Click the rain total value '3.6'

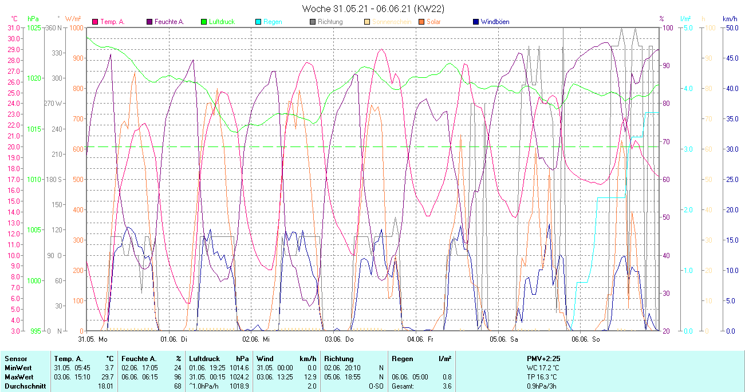tap(446, 386)
